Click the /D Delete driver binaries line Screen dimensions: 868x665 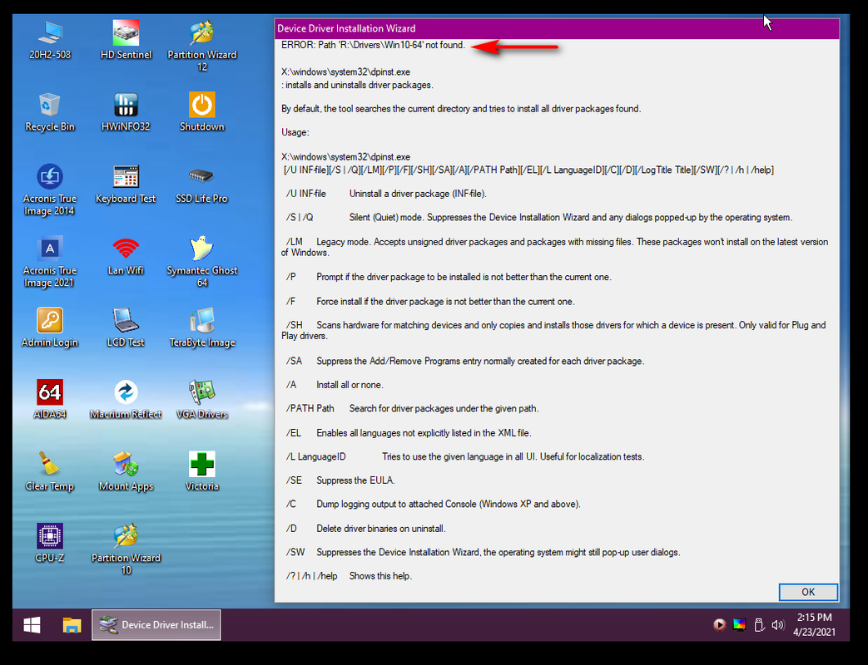[365, 529]
